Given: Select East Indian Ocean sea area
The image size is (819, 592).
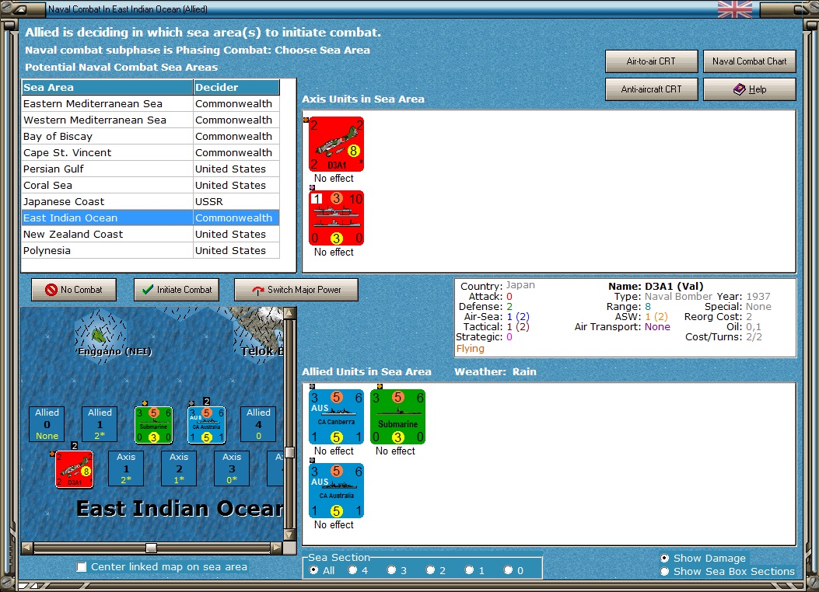Looking at the screenshot, I should (x=151, y=218).
